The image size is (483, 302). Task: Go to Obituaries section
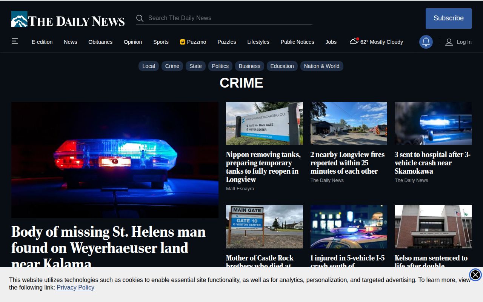[x=100, y=42]
